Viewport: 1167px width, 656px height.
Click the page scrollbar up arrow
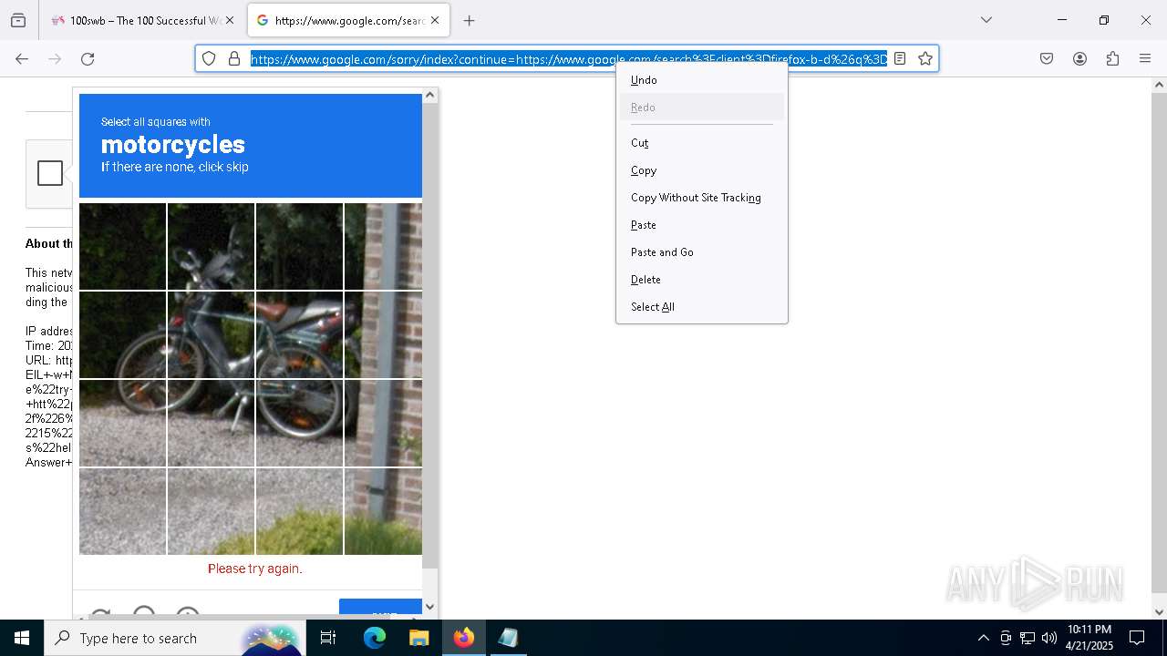click(1159, 85)
